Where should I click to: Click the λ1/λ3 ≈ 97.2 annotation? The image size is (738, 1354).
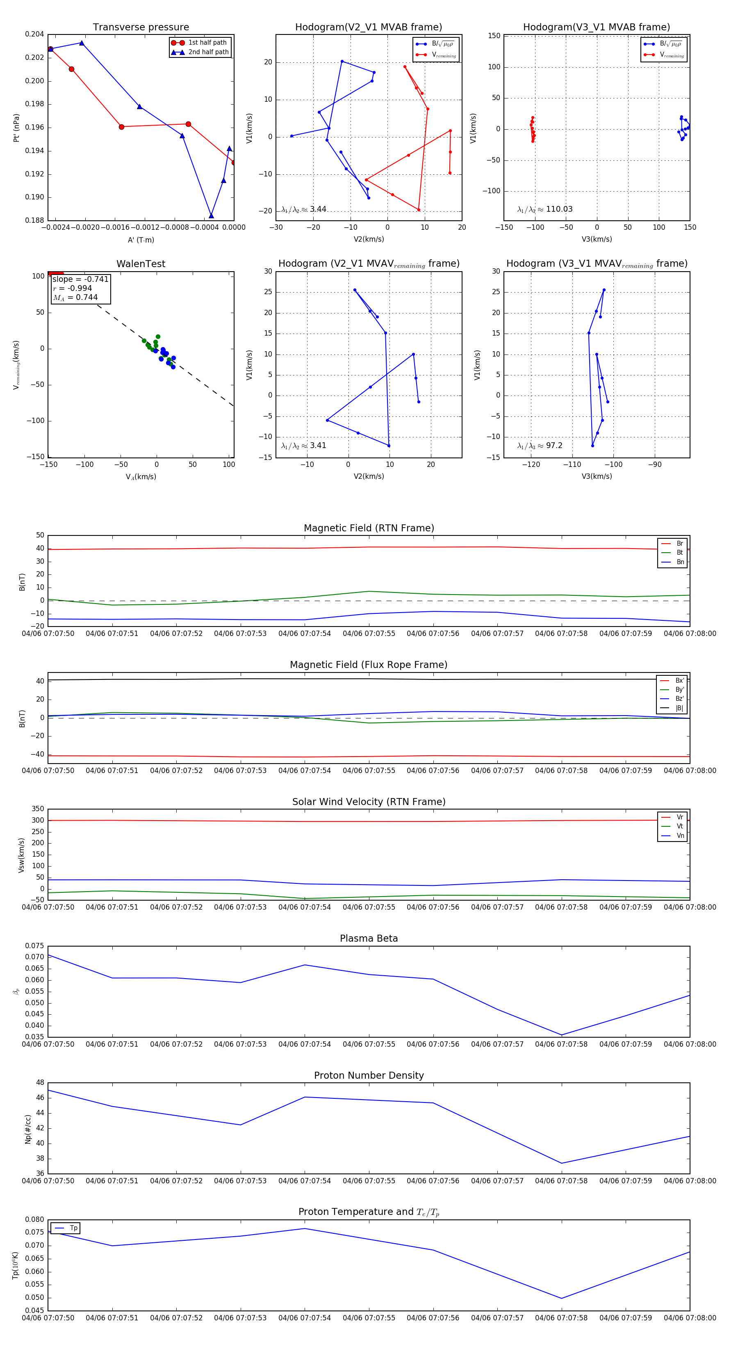tap(540, 446)
